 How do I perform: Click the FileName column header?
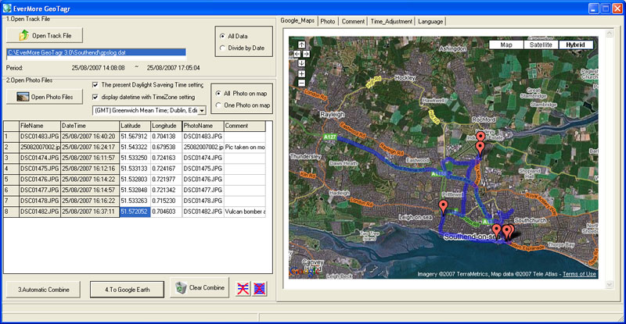[40, 126]
